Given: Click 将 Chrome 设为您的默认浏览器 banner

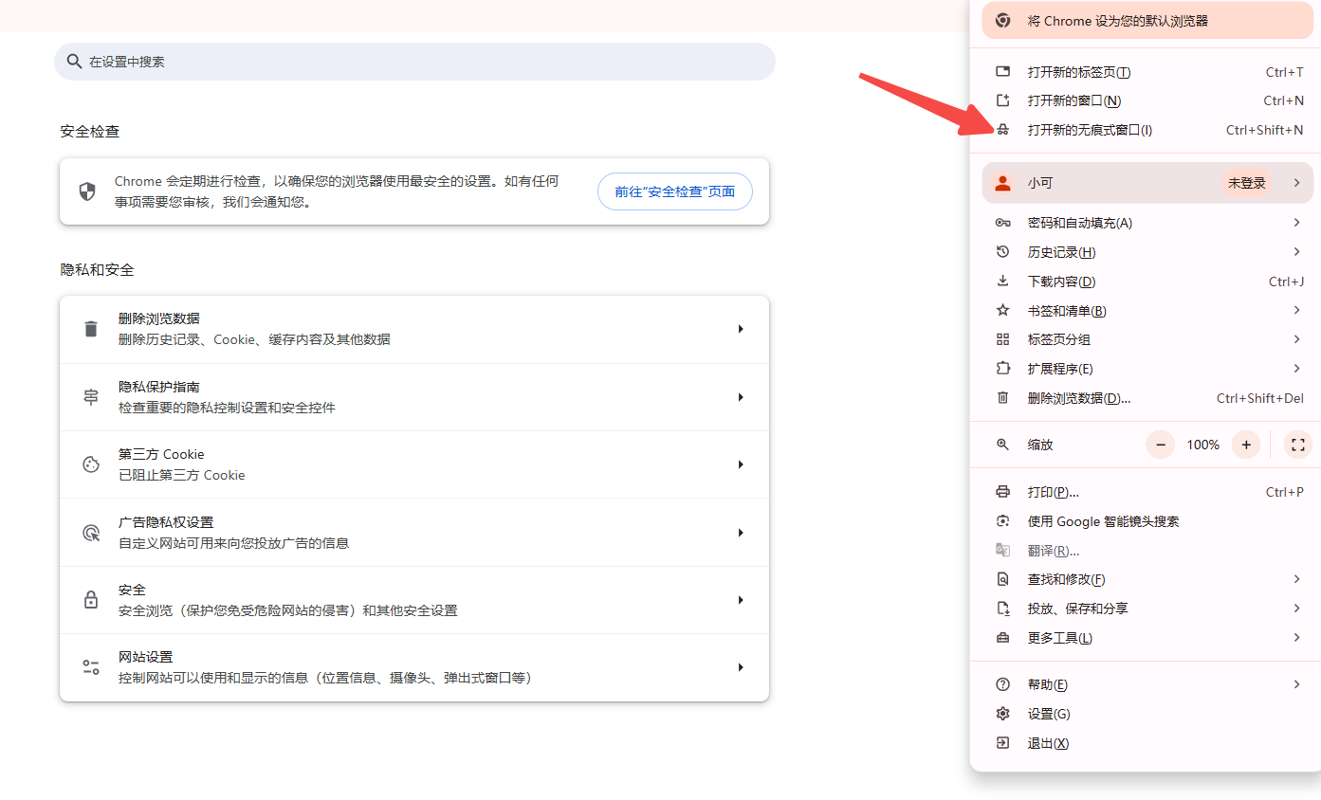Looking at the screenshot, I should [1146, 20].
